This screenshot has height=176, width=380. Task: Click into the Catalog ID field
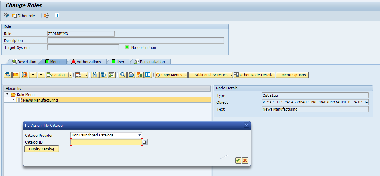(106, 142)
